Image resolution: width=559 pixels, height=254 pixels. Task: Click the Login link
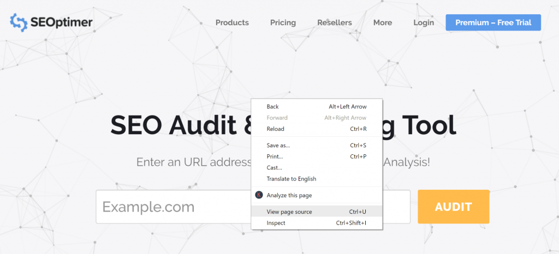tap(424, 22)
